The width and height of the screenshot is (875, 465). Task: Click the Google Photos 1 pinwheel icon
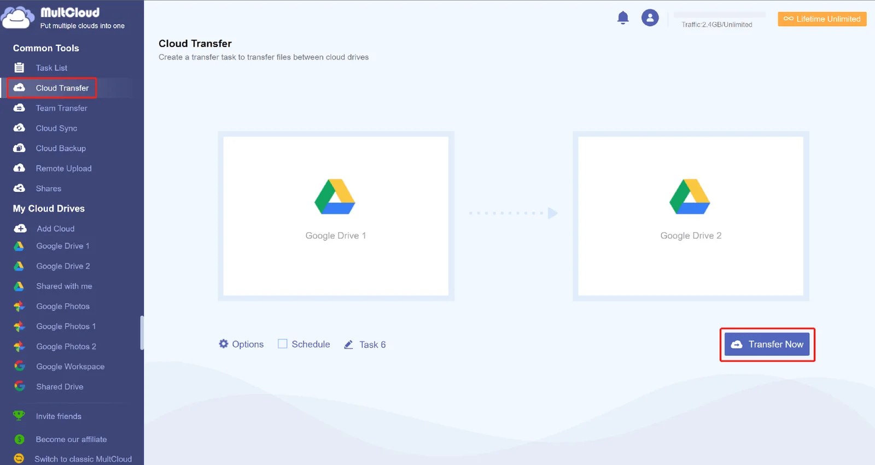tap(19, 326)
